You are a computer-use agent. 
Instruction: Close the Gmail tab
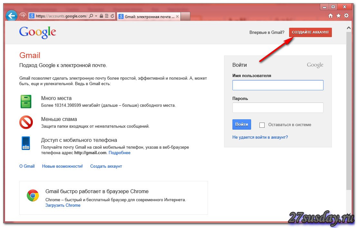coord(177,16)
